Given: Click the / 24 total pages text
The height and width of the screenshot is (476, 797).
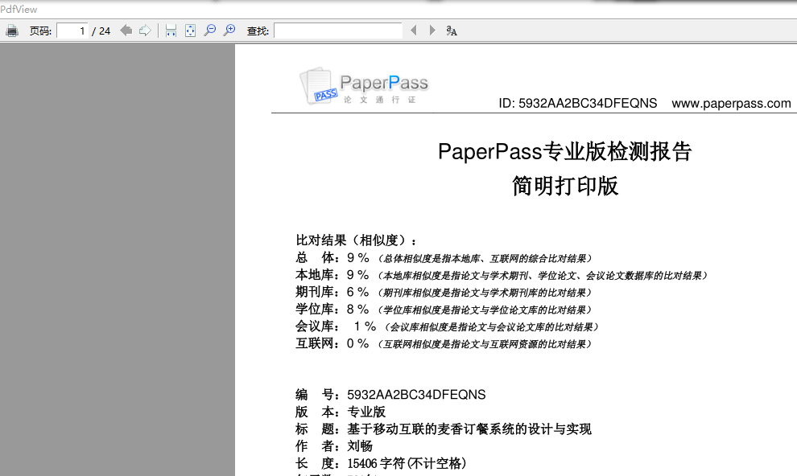Looking at the screenshot, I should pos(101,31).
